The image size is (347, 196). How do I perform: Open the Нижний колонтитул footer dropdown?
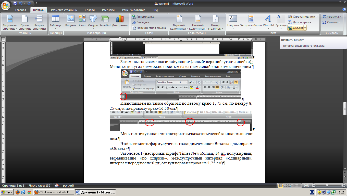198,22
